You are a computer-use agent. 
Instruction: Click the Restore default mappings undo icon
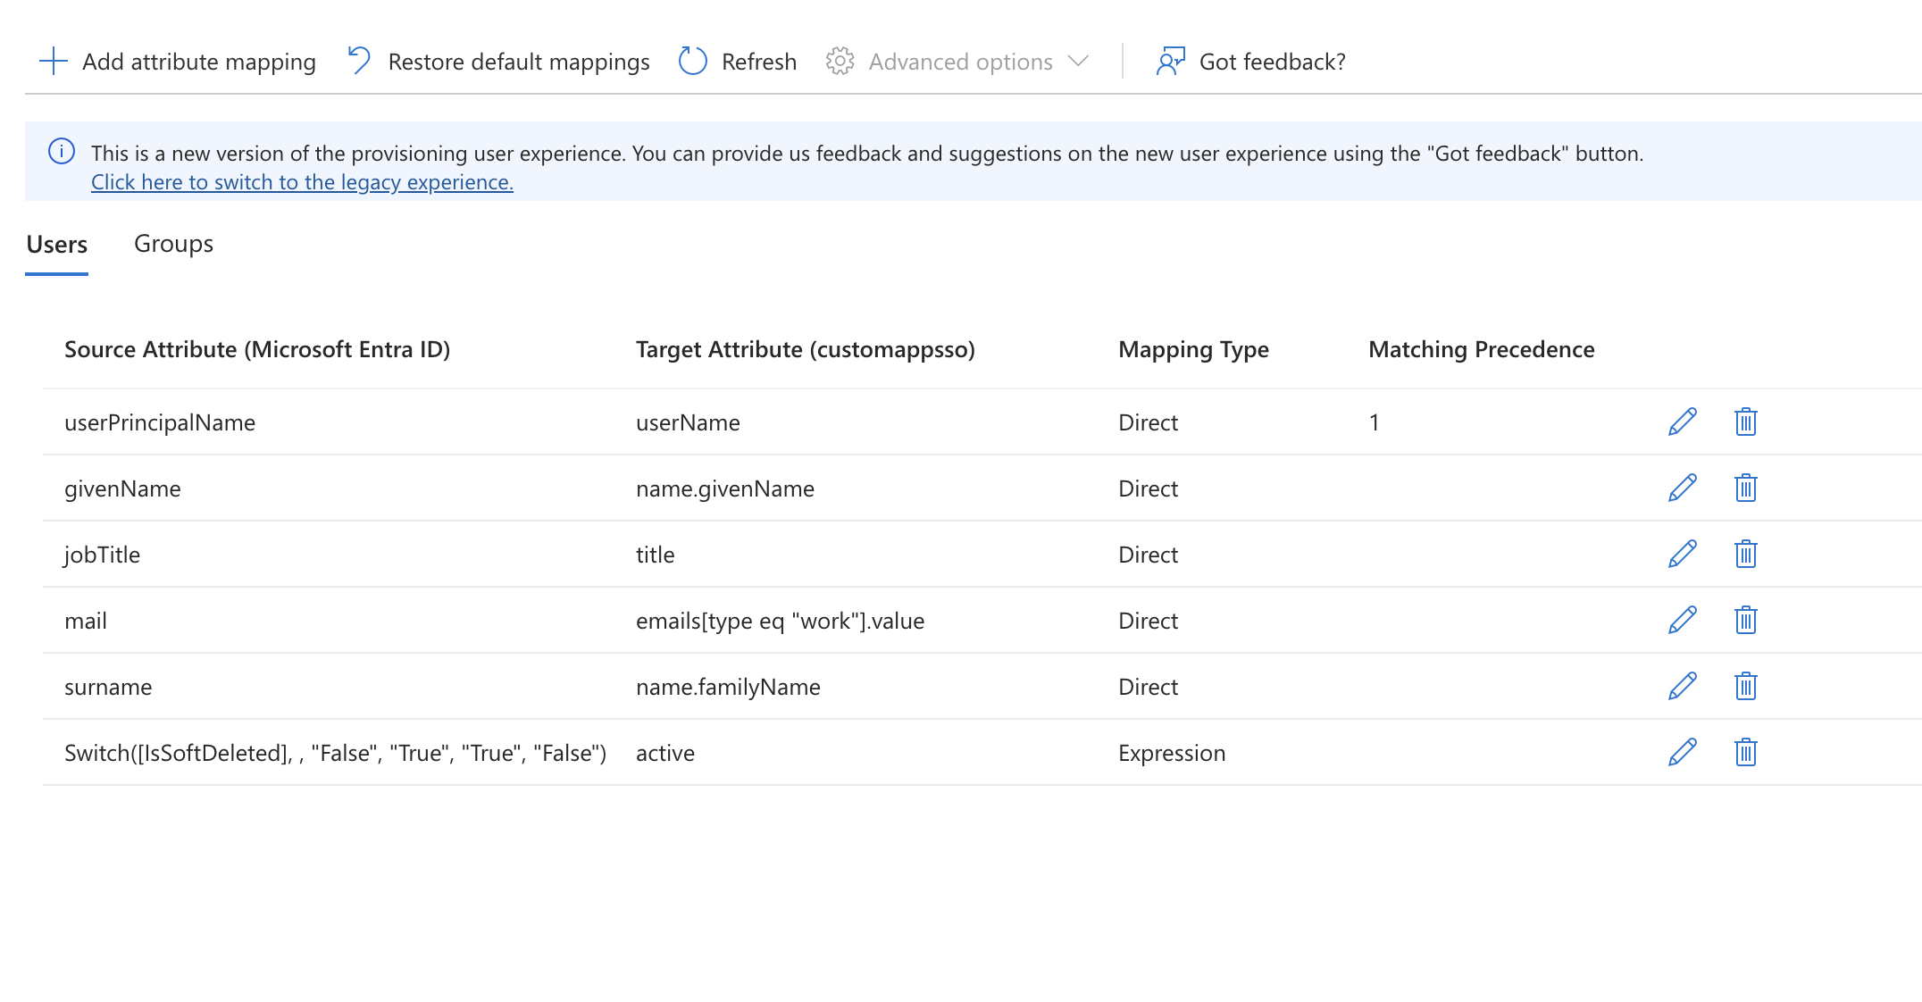[x=359, y=61]
